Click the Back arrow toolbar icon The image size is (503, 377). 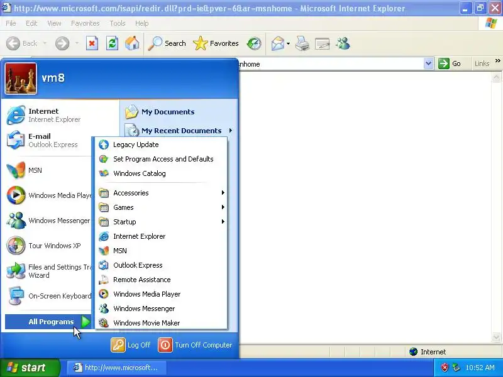13,43
